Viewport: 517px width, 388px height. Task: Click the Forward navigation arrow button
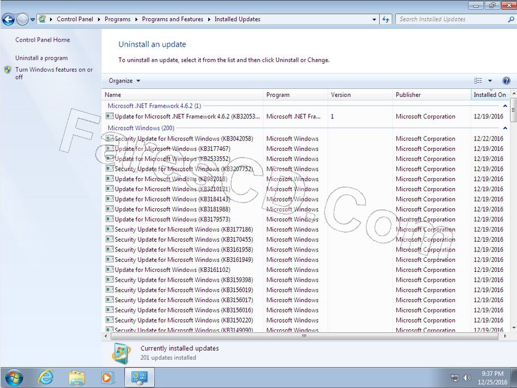pos(22,19)
